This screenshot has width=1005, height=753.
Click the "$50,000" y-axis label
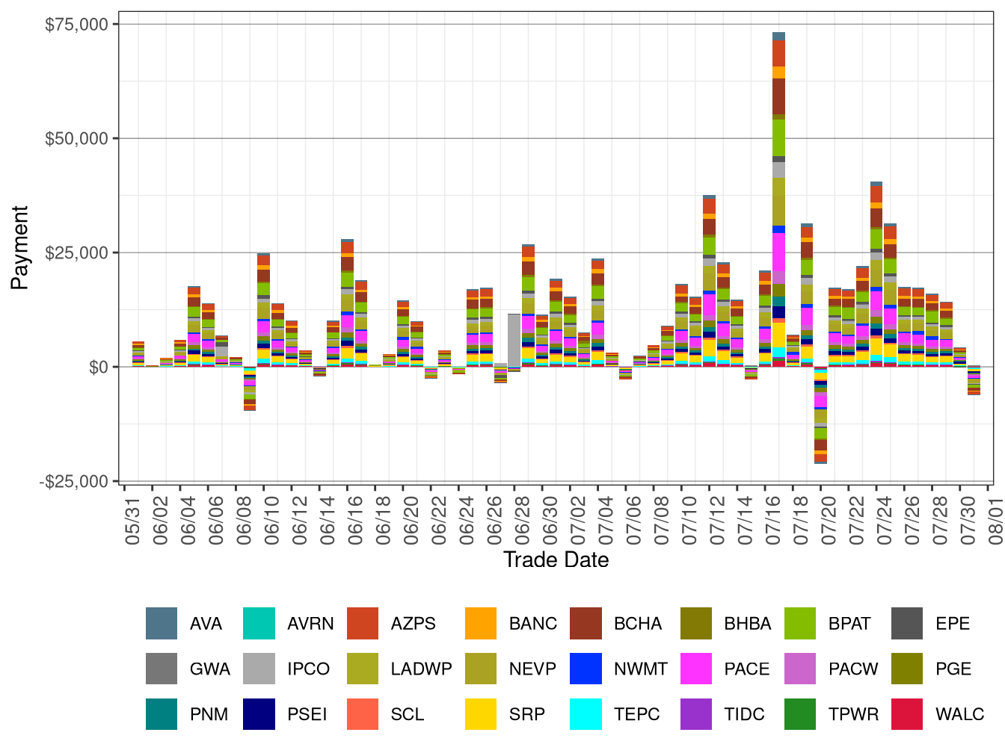pyautogui.click(x=77, y=139)
